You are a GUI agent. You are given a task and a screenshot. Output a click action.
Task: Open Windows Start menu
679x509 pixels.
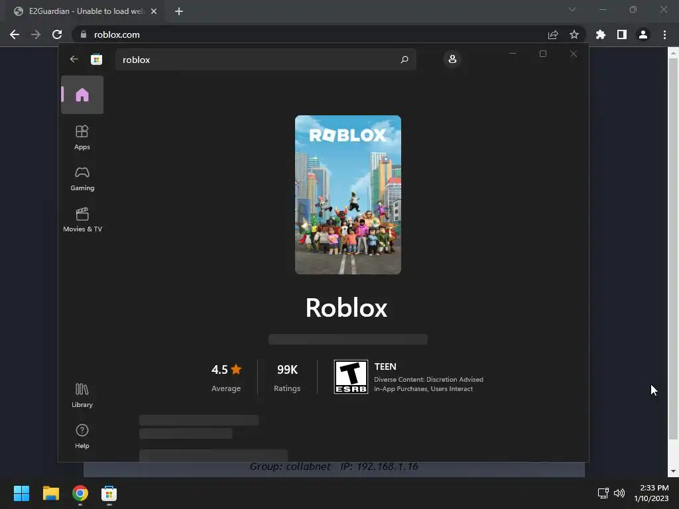21,493
